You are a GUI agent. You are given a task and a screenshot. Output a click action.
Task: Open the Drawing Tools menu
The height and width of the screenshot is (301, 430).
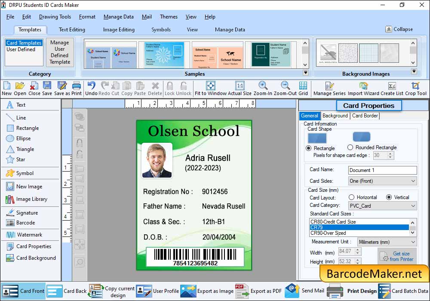55,17
